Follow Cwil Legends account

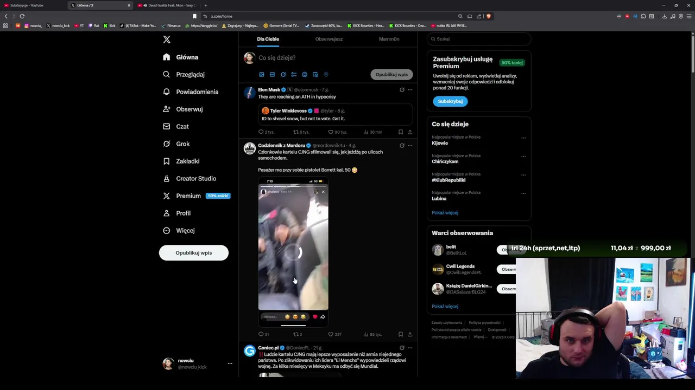click(507, 269)
